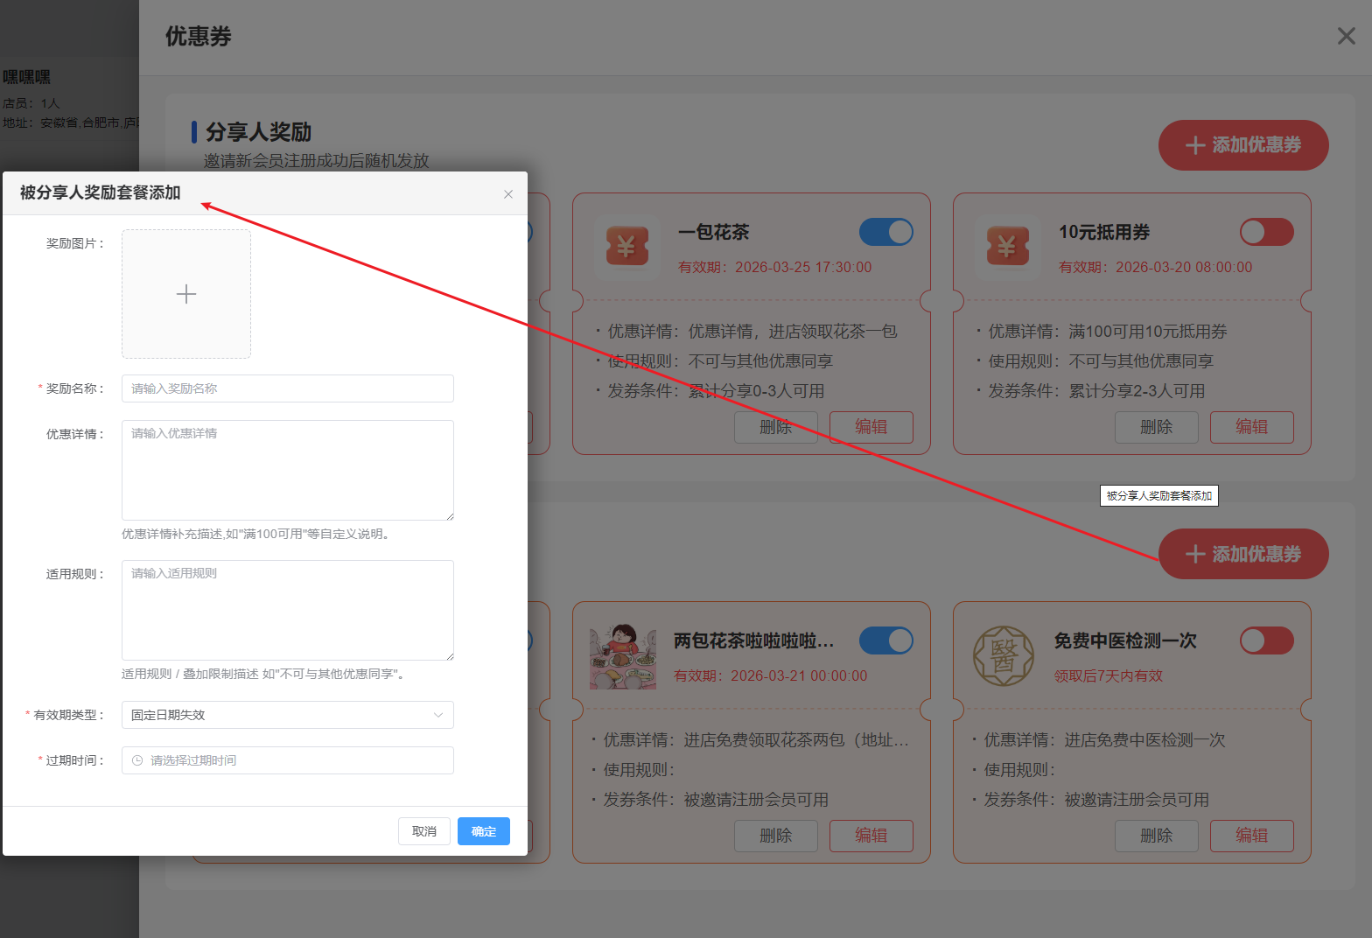Click the 取消 button
Viewport: 1372px width, 938px height.
coord(424,831)
